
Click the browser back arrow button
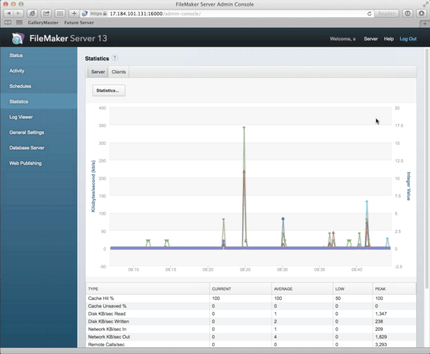coord(9,14)
